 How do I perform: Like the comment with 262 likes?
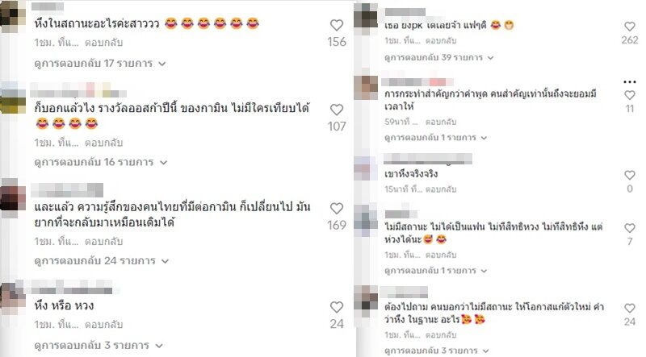[x=630, y=27]
